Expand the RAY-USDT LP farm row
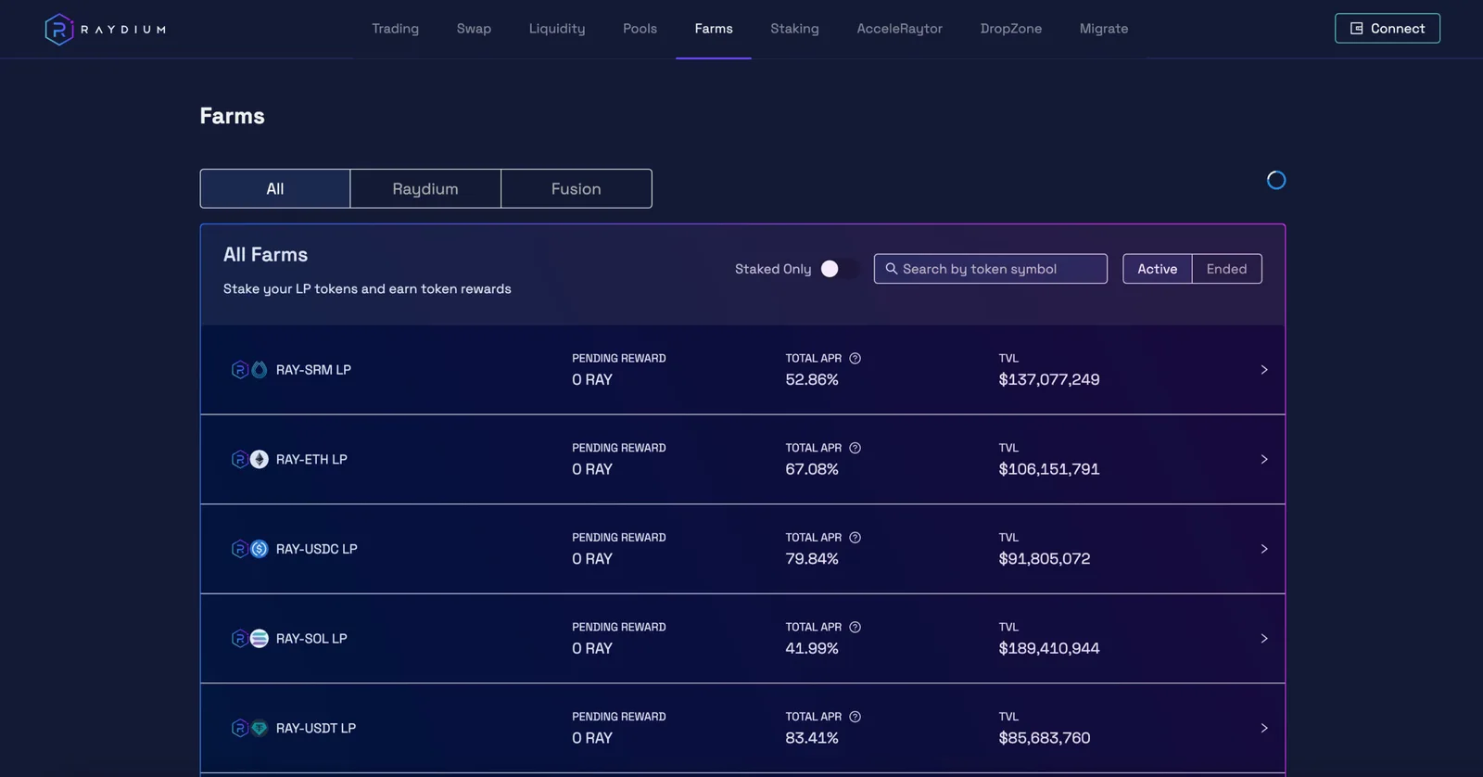Image resolution: width=1483 pixels, height=777 pixels. click(1264, 729)
